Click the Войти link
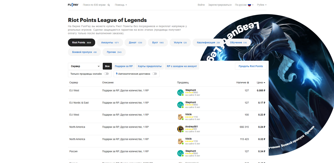334x163 pixels. click(x=201, y=5)
